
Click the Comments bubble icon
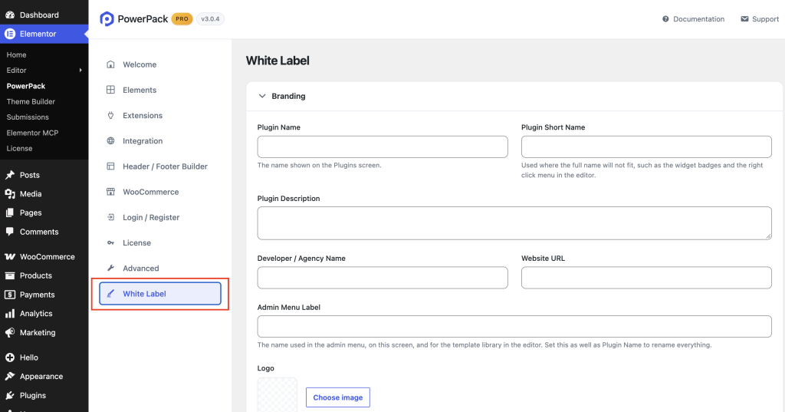click(x=9, y=232)
